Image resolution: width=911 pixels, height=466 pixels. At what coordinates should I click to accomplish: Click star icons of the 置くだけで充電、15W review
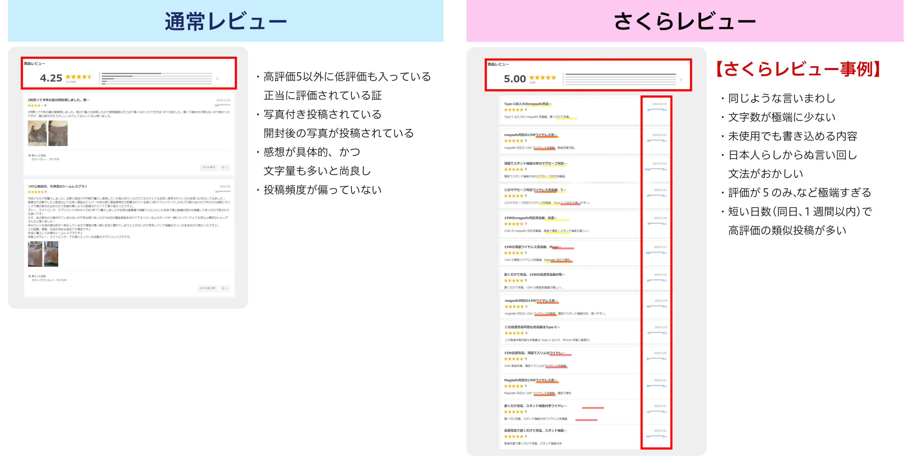click(513, 281)
